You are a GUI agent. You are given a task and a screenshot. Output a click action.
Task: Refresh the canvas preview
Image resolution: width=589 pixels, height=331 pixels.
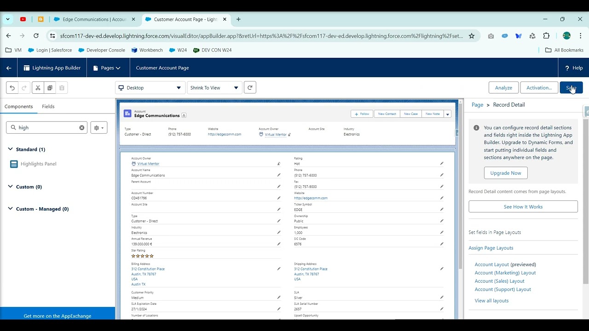tap(250, 87)
